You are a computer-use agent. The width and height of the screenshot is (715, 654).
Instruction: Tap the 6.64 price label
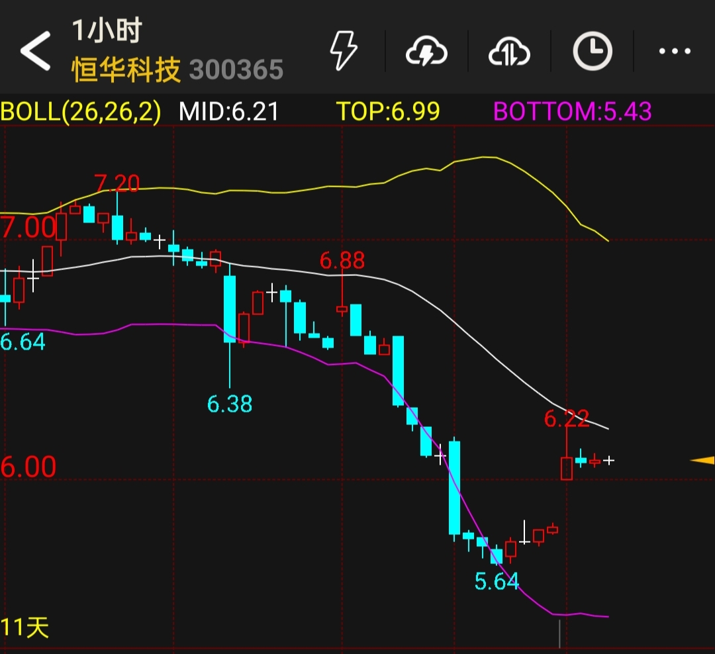(x=23, y=342)
